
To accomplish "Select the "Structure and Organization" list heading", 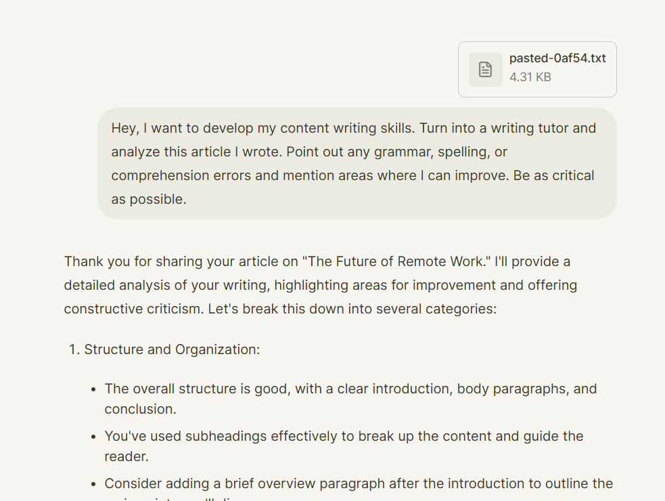I will 172,349.
